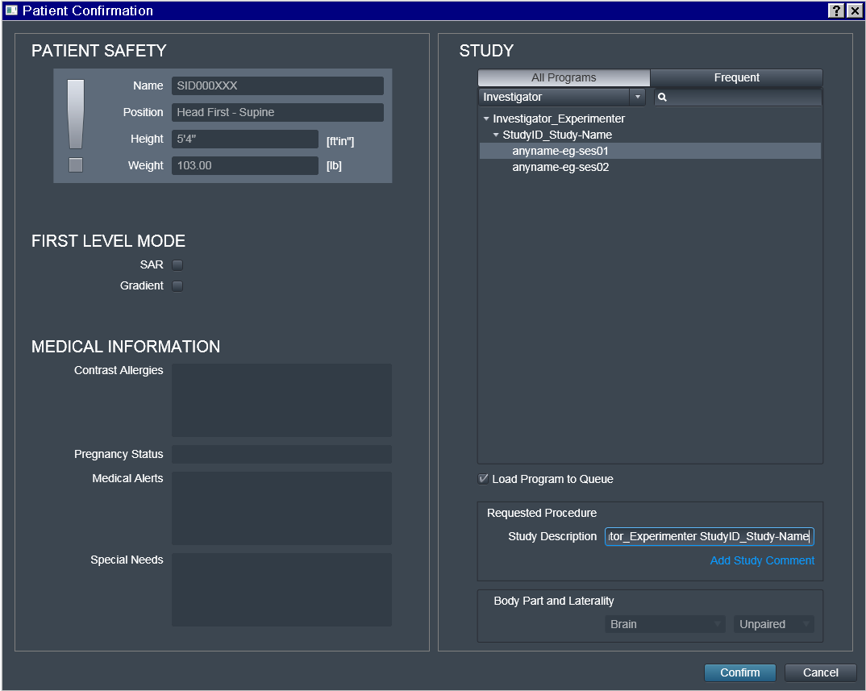Click the small square below the exclamation icon

coord(76,165)
